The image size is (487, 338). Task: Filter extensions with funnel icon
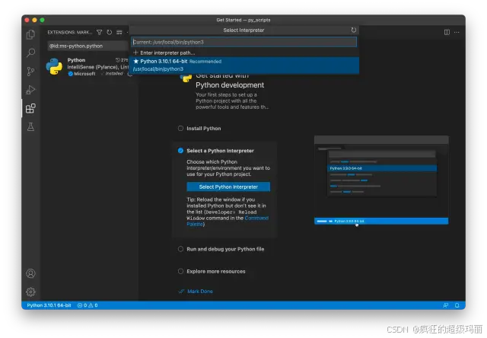tap(100, 32)
